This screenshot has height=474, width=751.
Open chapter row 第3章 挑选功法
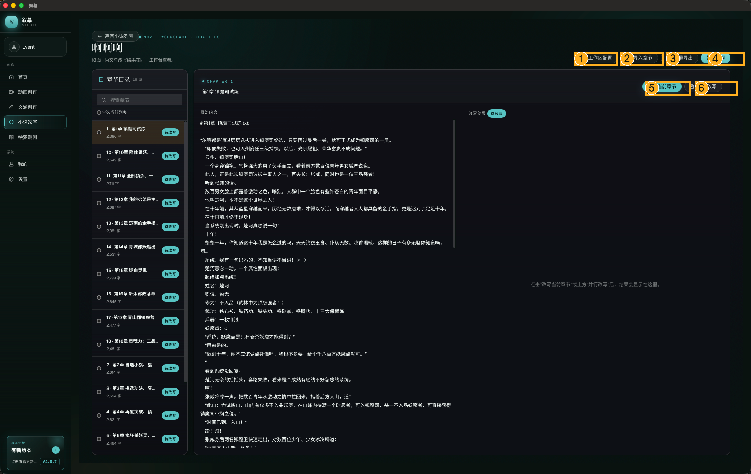(x=138, y=392)
